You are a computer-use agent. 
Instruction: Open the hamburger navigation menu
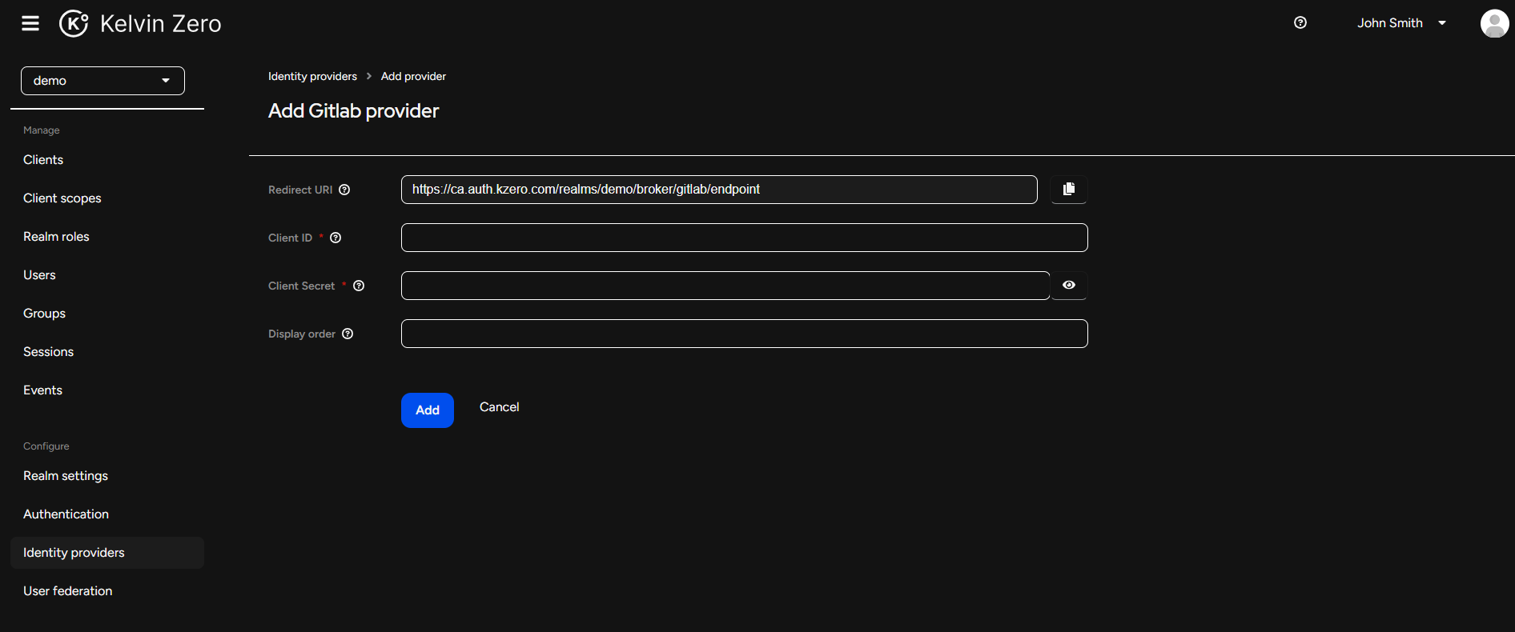point(30,23)
